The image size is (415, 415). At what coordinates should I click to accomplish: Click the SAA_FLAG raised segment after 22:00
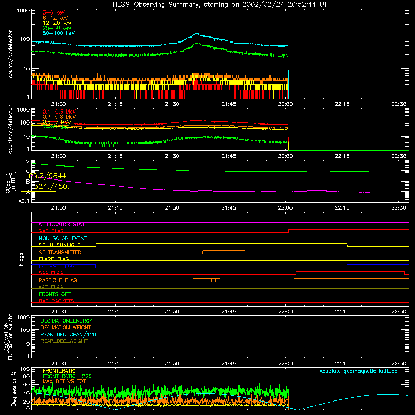(350, 271)
